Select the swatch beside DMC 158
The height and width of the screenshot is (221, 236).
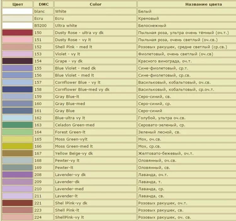coord(17,90)
